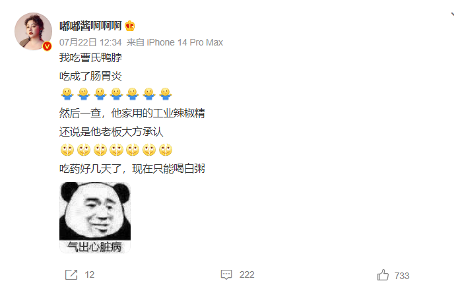Viewport: 454px width, 287px height.
Task: Enlarge the panda meme image
Action: pyautogui.click(x=95, y=218)
